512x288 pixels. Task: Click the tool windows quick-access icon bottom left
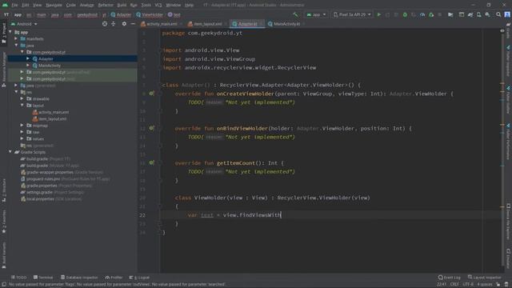coord(4,285)
